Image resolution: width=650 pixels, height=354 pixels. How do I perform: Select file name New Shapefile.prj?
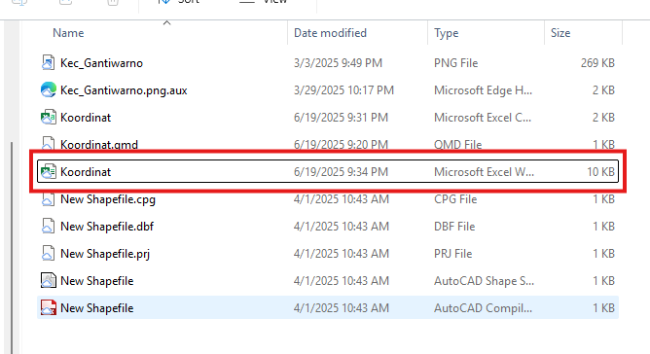click(105, 254)
